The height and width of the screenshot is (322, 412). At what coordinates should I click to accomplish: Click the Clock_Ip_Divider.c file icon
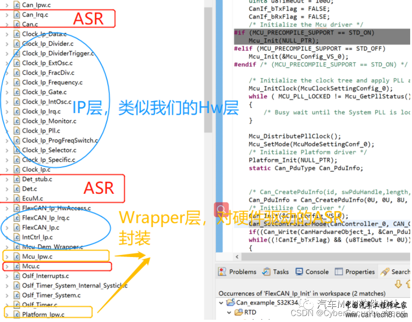(x=17, y=44)
